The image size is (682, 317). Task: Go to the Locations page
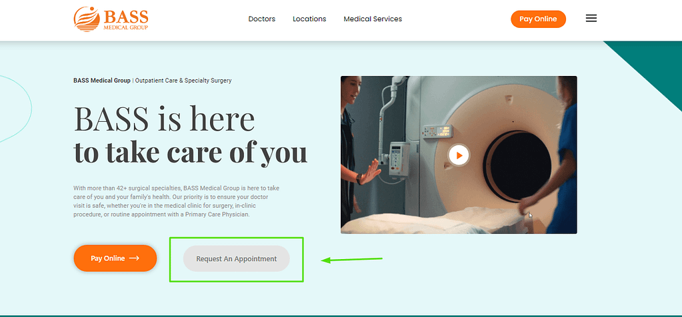tap(309, 19)
